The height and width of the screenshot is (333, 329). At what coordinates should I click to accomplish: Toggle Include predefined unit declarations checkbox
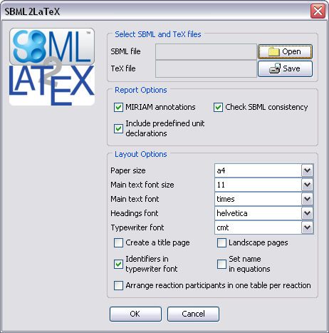click(x=118, y=128)
